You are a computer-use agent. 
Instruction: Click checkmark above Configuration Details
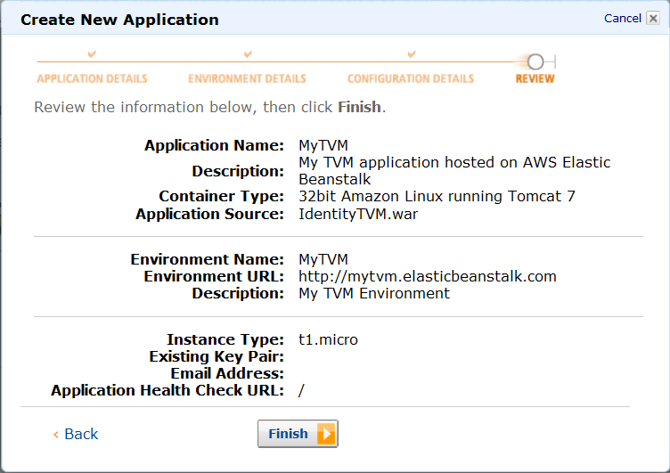point(412,54)
